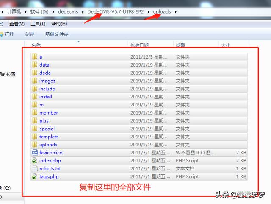Image resolution: width=271 pixels, height=204 pixels.
Task: Expand the arrow after DedeCMS-V5.7-UTF8-SP2 breadcrumb
Action: [149, 12]
